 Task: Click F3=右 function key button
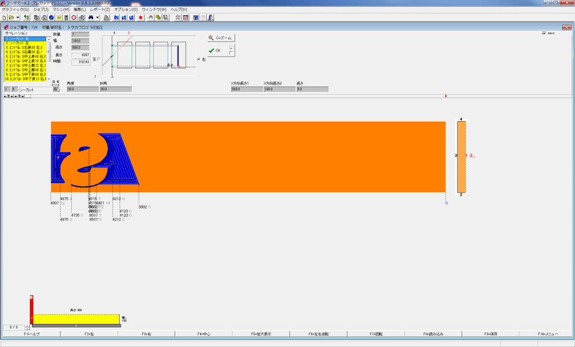(147, 334)
